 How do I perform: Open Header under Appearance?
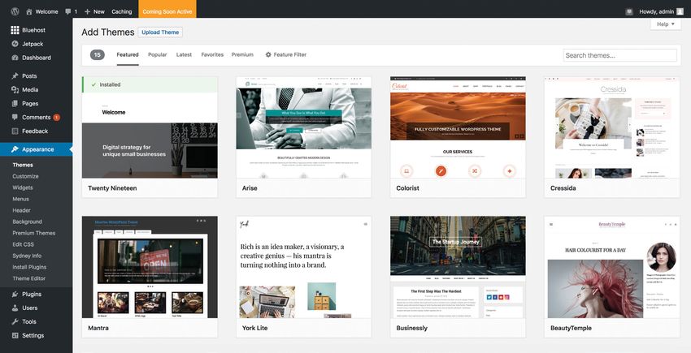coord(22,210)
